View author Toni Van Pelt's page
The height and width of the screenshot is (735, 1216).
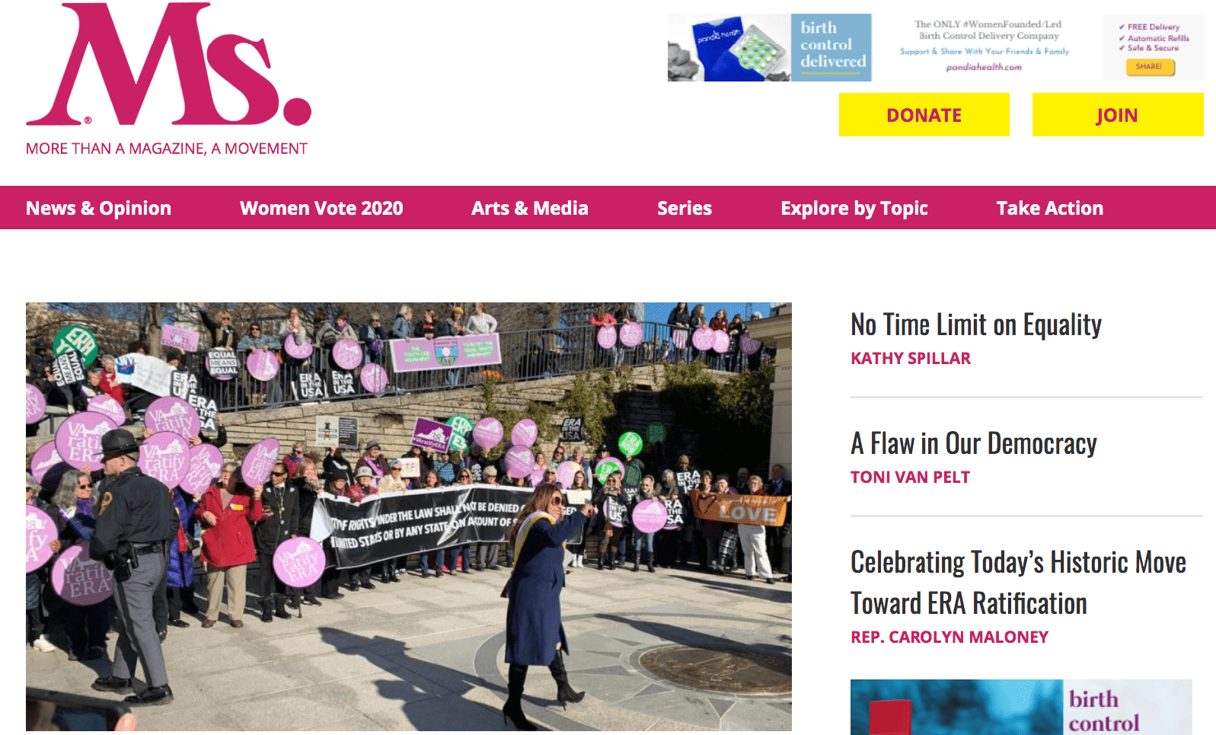(x=910, y=477)
